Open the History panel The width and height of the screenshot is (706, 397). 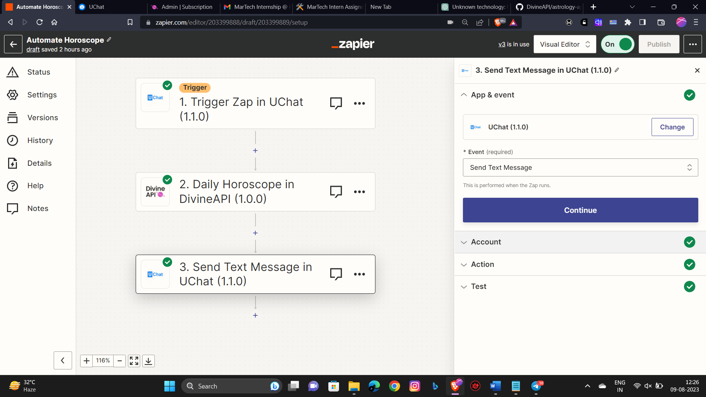pos(40,140)
